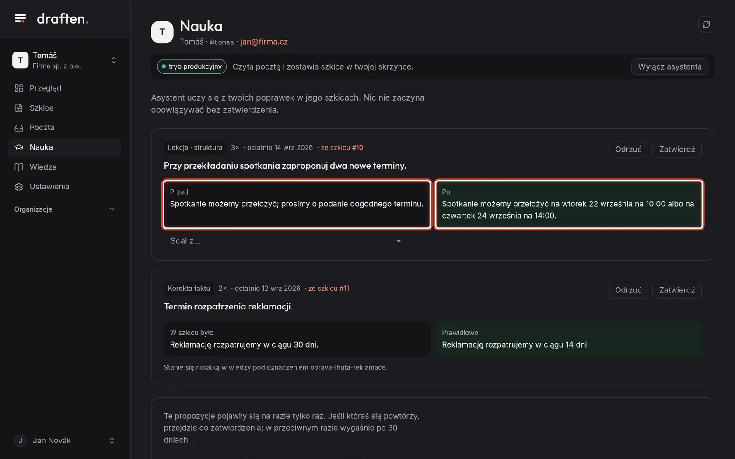The image size is (735, 459).
Task: Toggle assistant off with Wyłącz asystenta
Action: click(669, 66)
